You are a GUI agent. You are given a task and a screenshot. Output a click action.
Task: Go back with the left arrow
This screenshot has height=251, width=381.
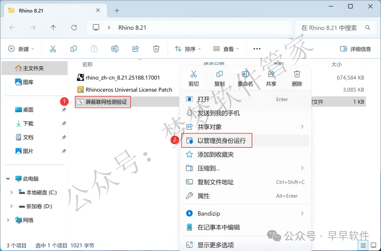coord(12,28)
